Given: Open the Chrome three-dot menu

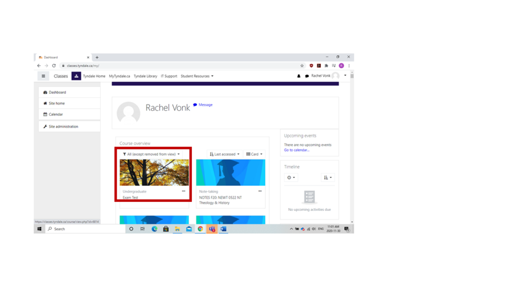Looking at the screenshot, I should [x=349, y=66].
